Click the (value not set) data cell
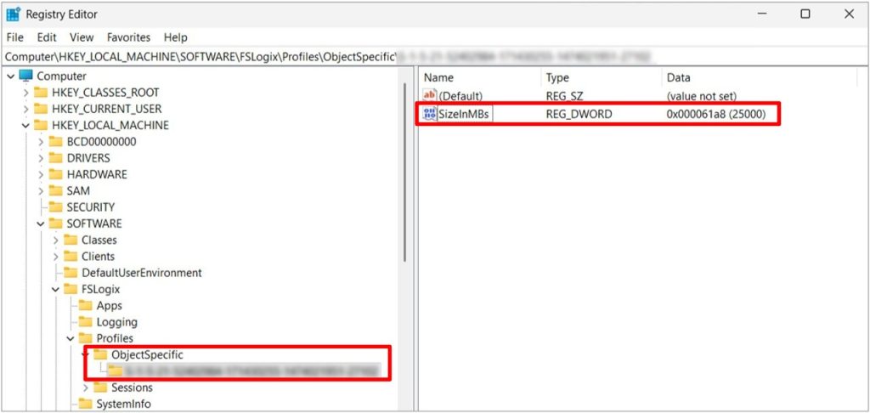Viewport: 870px width, 413px height. (x=702, y=96)
